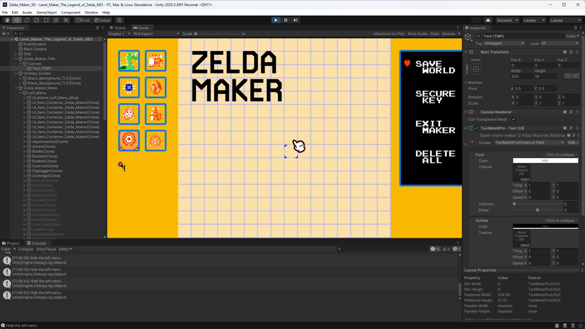Click the Face Color HDR swatch
585x329 pixels.
pos(545,160)
